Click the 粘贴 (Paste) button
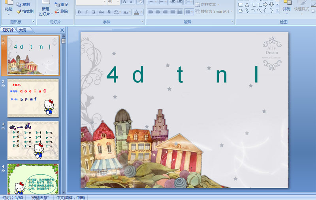316x200 pixels. click(x=9, y=8)
